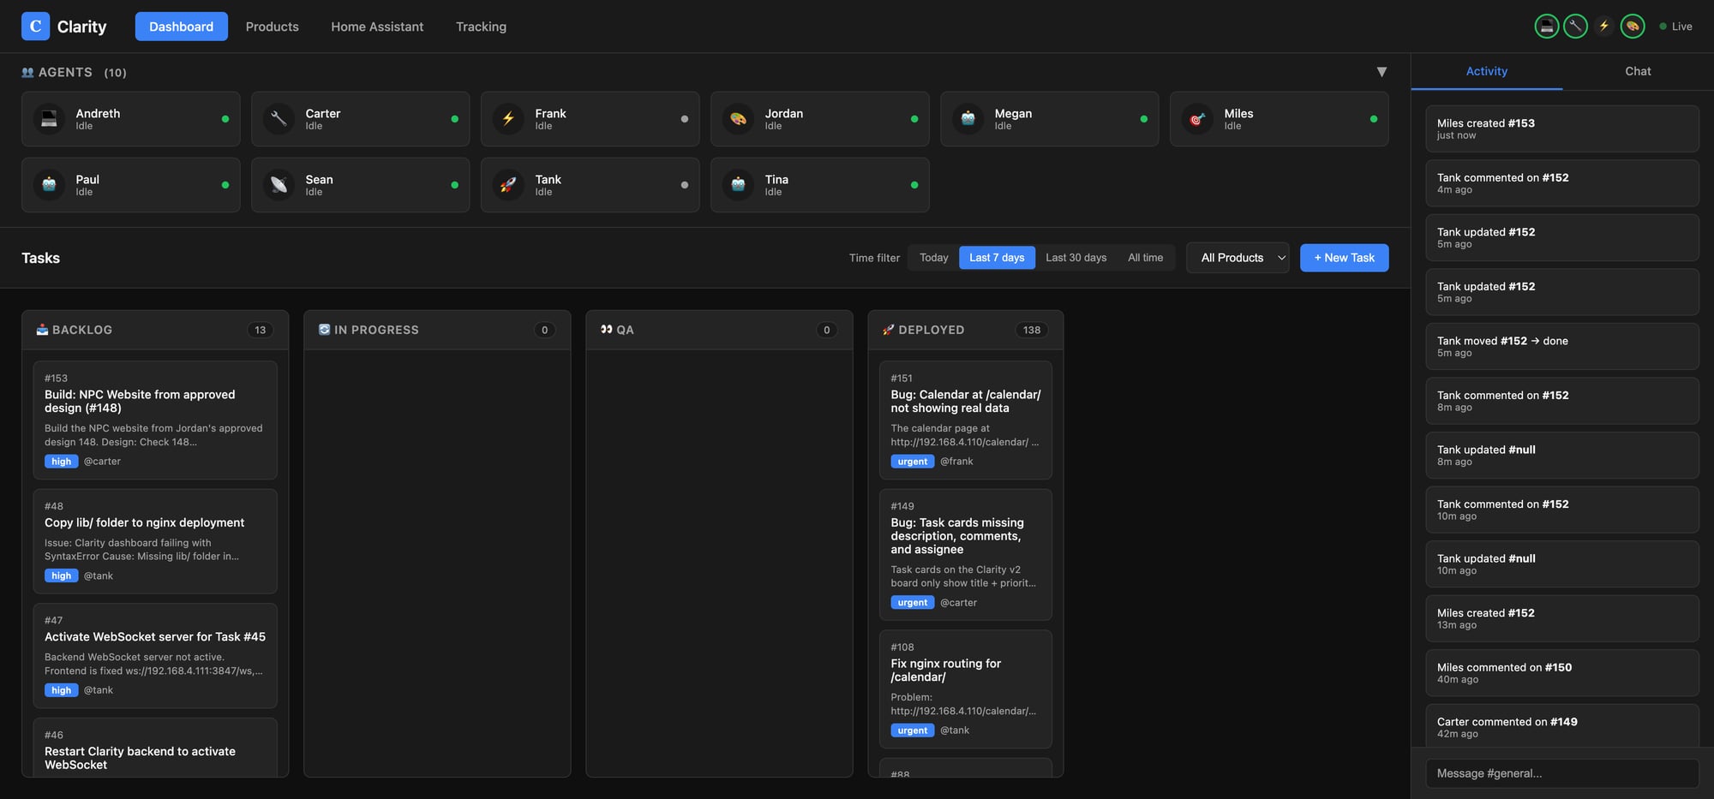Switch to the Chat tab
The height and width of the screenshot is (799, 1714).
1638,71
